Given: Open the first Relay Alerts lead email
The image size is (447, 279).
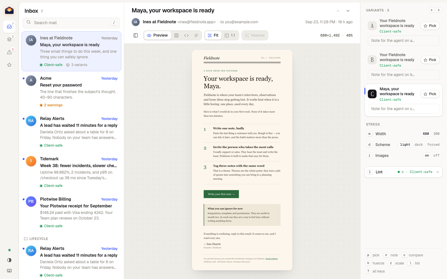Looking at the screenshot, I should click(71, 132).
